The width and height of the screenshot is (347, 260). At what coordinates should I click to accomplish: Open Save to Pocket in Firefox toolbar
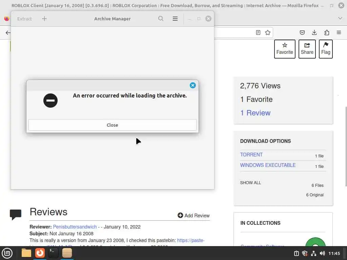[x=302, y=32]
